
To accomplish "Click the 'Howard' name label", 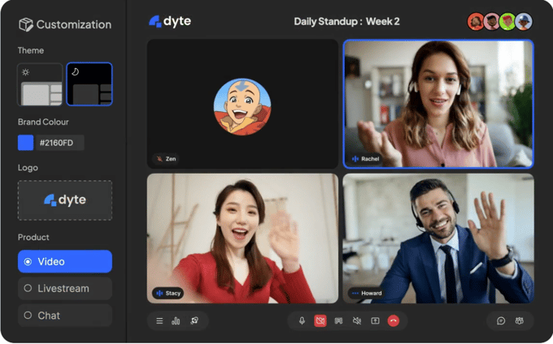I will click(372, 294).
